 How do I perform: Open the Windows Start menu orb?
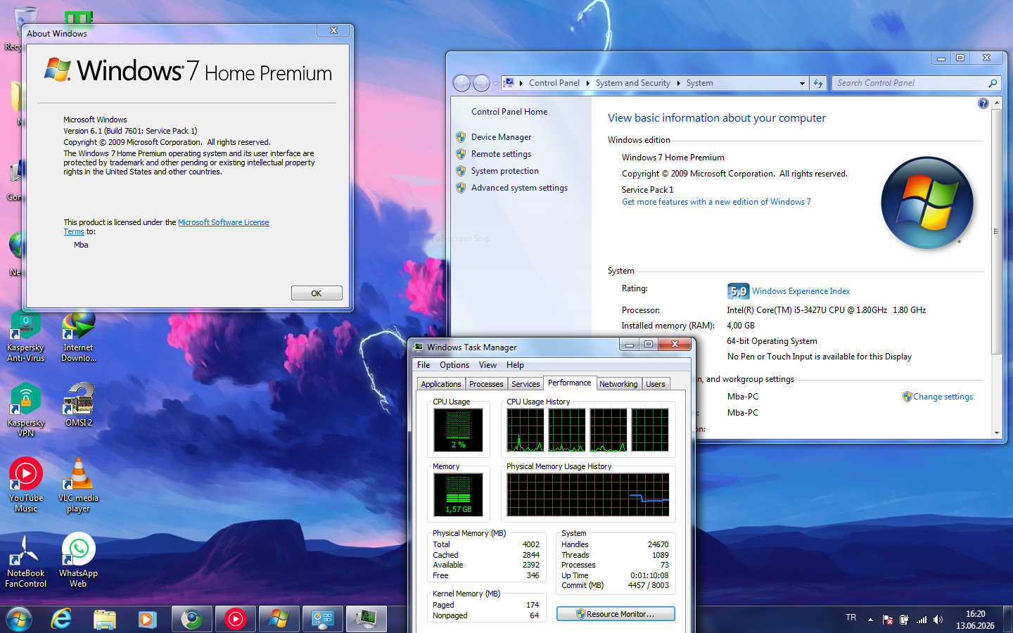click(18, 619)
